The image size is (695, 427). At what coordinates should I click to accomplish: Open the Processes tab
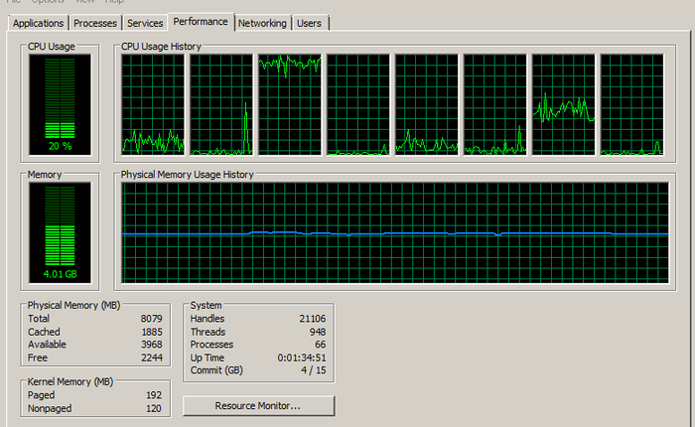[95, 23]
